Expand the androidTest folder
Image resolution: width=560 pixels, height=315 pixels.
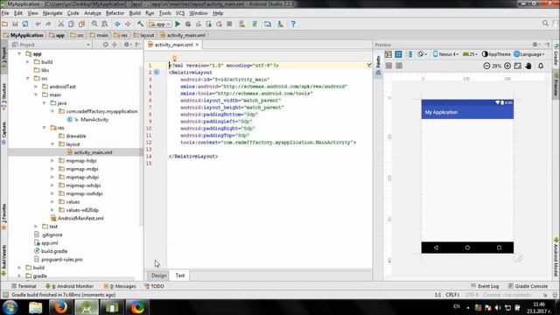pyautogui.click(x=36, y=87)
